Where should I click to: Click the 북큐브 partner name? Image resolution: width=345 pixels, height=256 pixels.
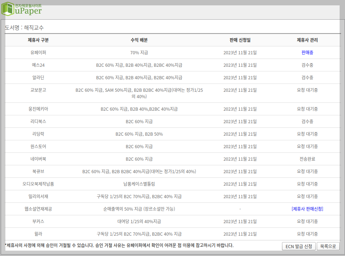[x=38, y=171]
